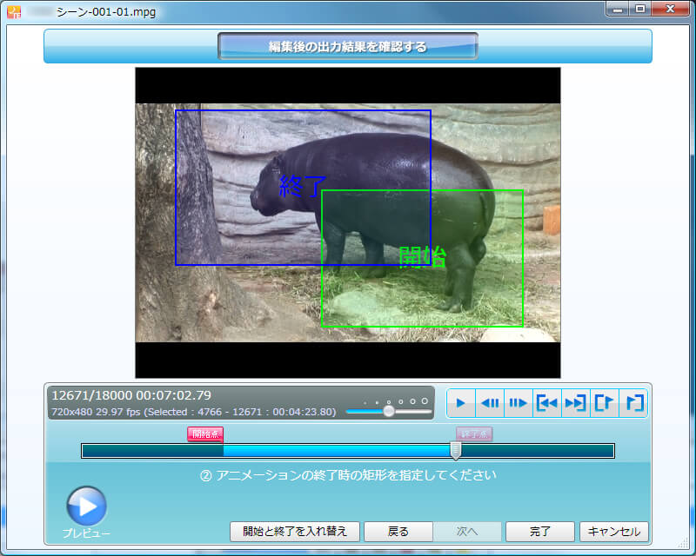Click the 開始点 start marker
696x556 pixels.
[x=205, y=434]
